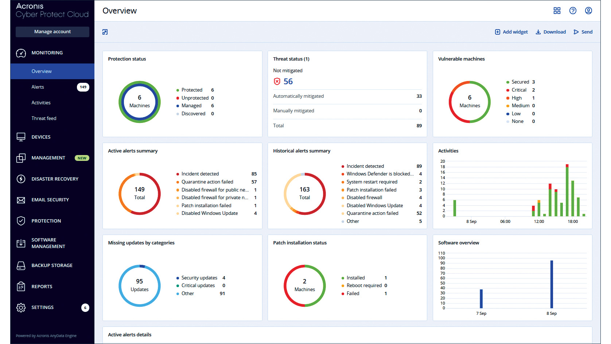611x344 pixels.
Task: Open the help question mark icon
Action: 573,11
